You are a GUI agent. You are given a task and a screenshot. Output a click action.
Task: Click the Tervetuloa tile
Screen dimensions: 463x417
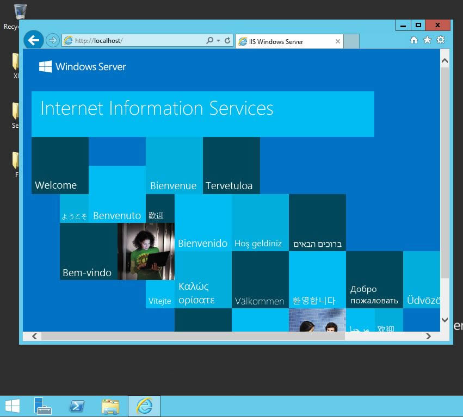coord(232,166)
